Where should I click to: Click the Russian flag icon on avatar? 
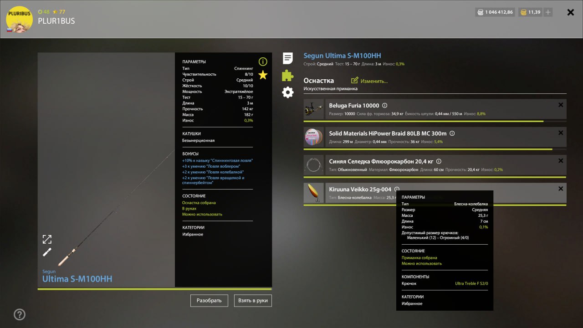[9, 30]
